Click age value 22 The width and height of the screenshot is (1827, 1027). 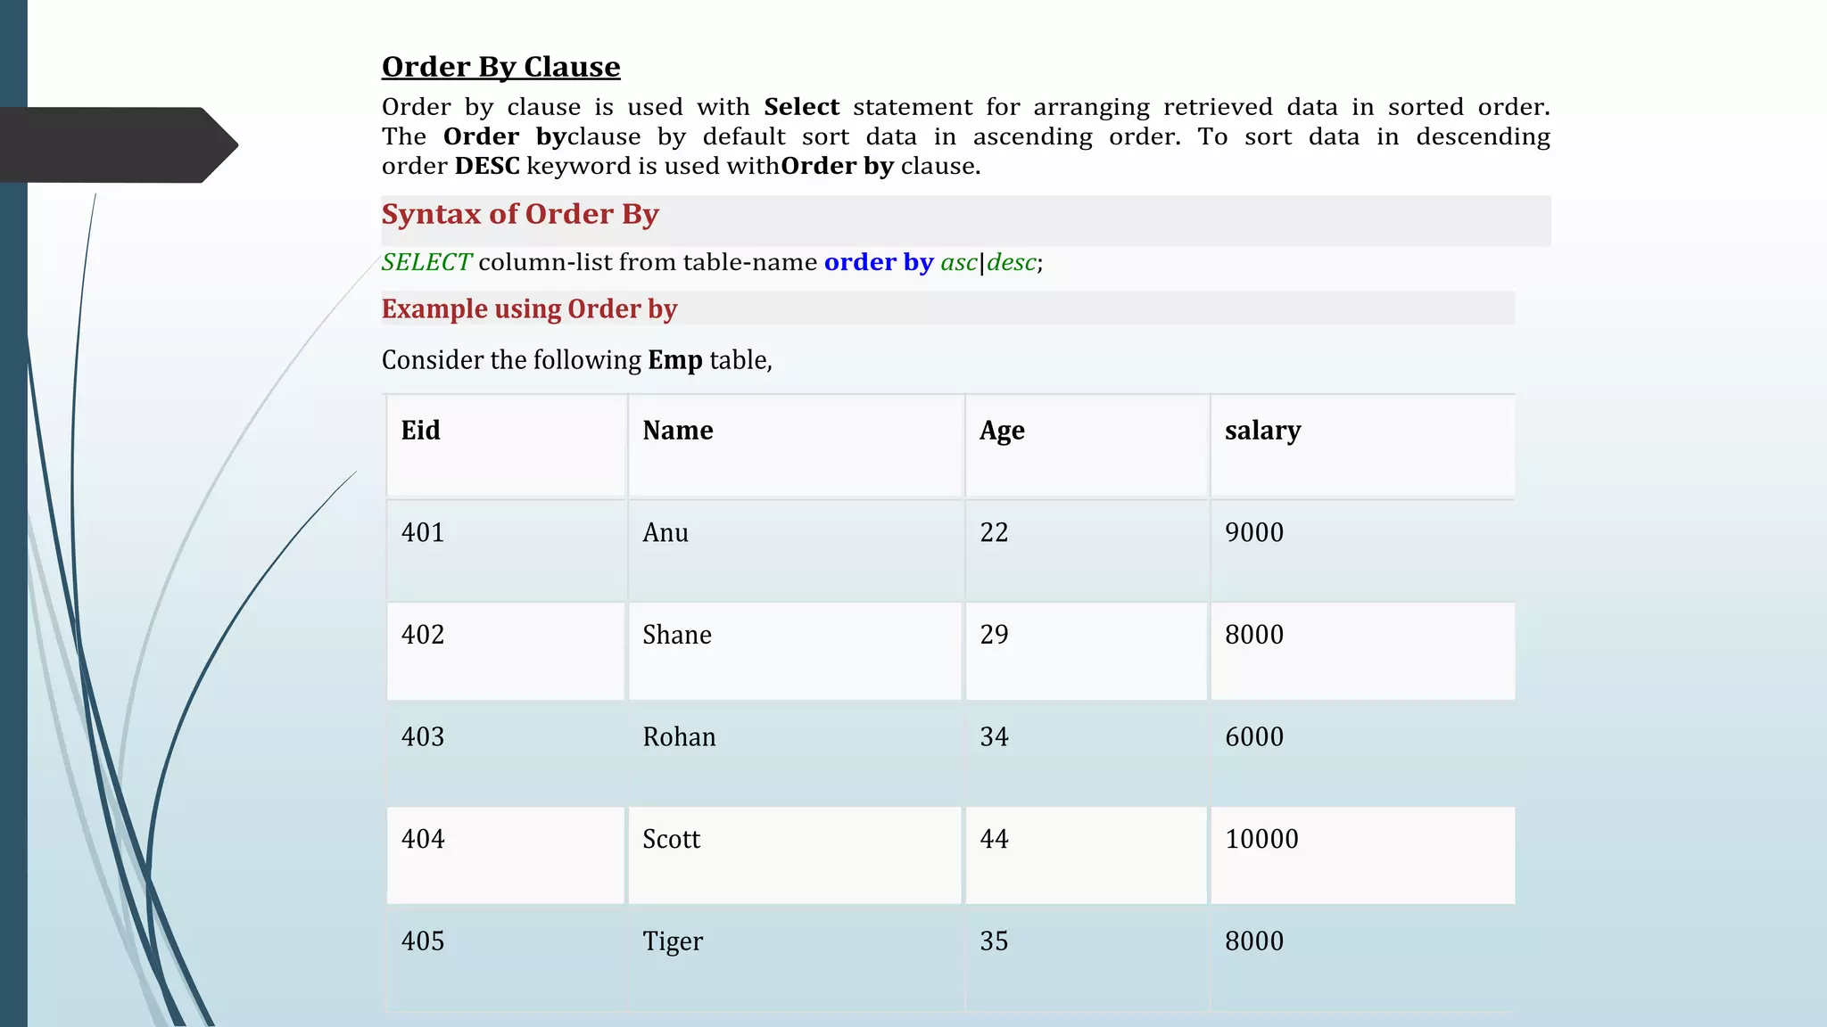click(x=994, y=533)
